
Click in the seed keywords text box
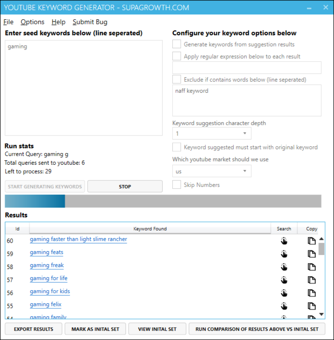coord(84,88)
